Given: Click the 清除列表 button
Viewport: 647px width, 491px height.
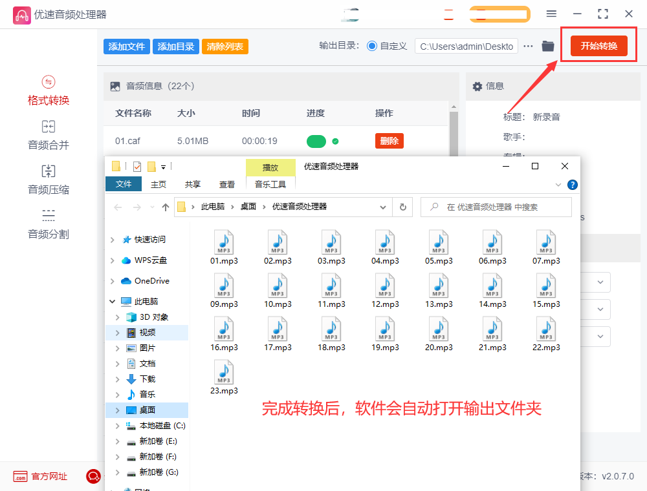Looking at the screenshot, I should coord(225,47).
